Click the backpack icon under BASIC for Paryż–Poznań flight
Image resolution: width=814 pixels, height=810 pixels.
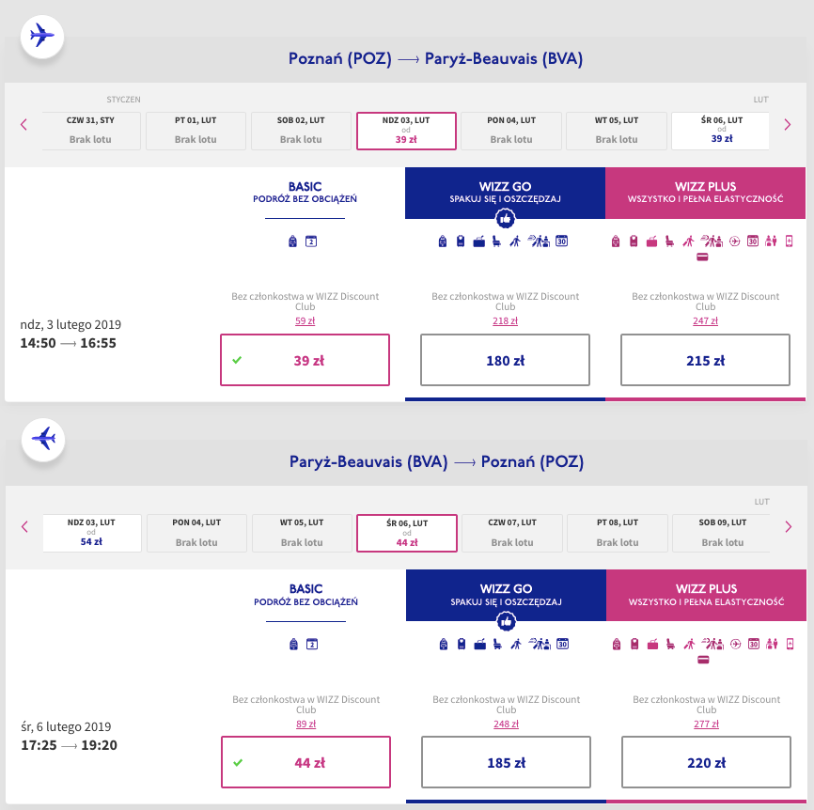click(294, 644)
